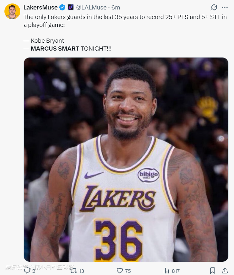Open the three-dot more options menu
Screen dimensions: 234x275
225,7
